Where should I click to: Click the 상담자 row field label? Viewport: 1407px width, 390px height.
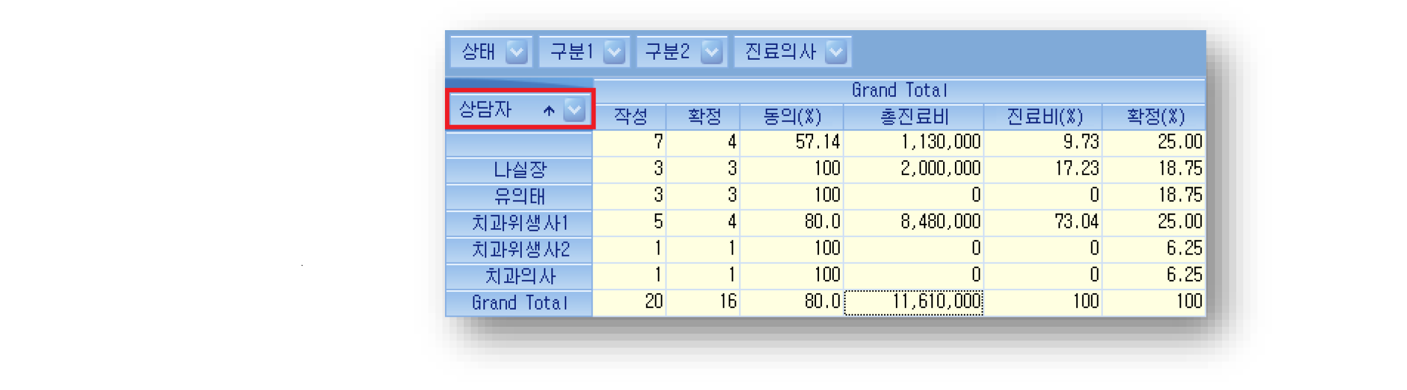pyautogui.click(x=485, y=109)
